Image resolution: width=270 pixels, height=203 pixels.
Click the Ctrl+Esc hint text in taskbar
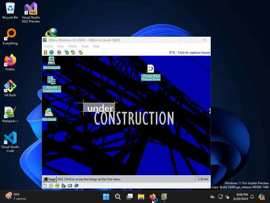(x=89, y=179)
